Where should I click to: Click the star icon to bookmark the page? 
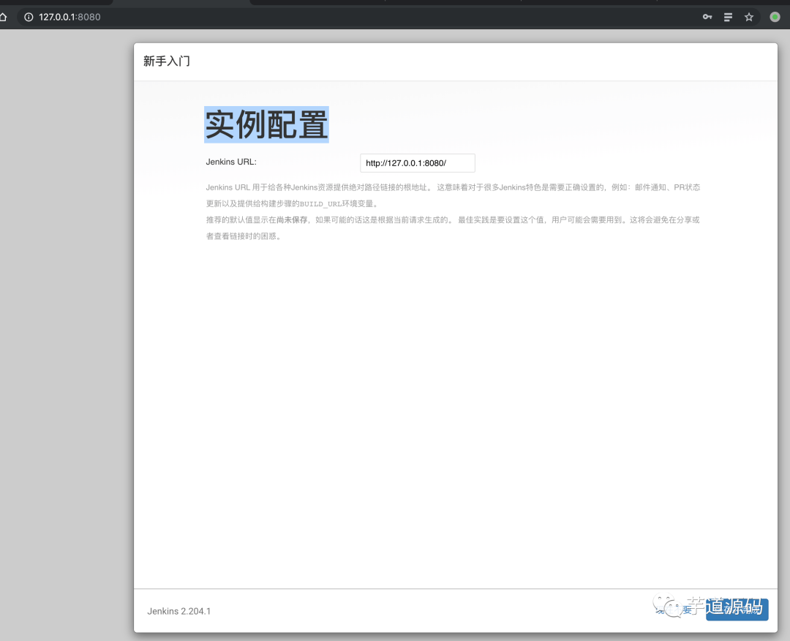(x=749, y=16)
